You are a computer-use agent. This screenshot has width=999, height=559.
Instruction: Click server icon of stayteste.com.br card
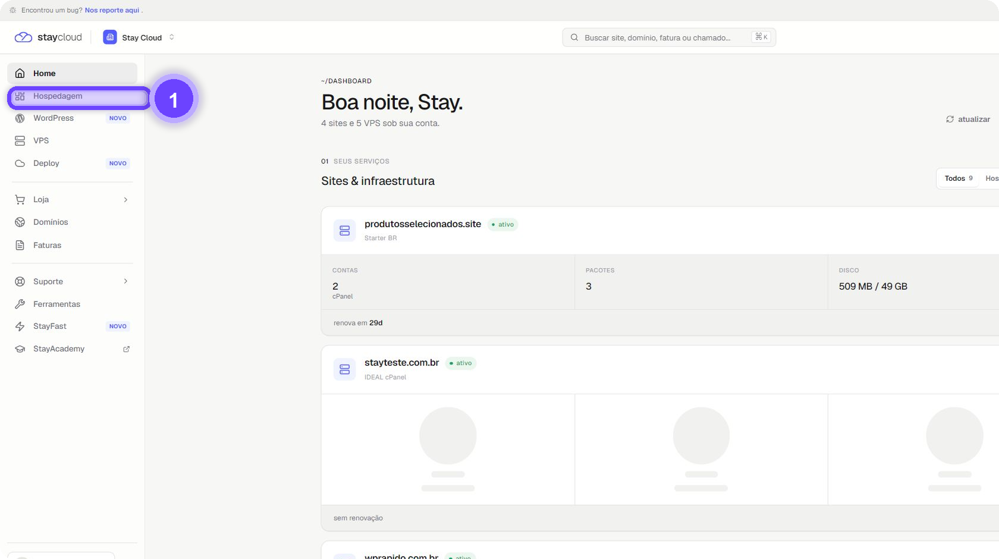click(345, 369)
